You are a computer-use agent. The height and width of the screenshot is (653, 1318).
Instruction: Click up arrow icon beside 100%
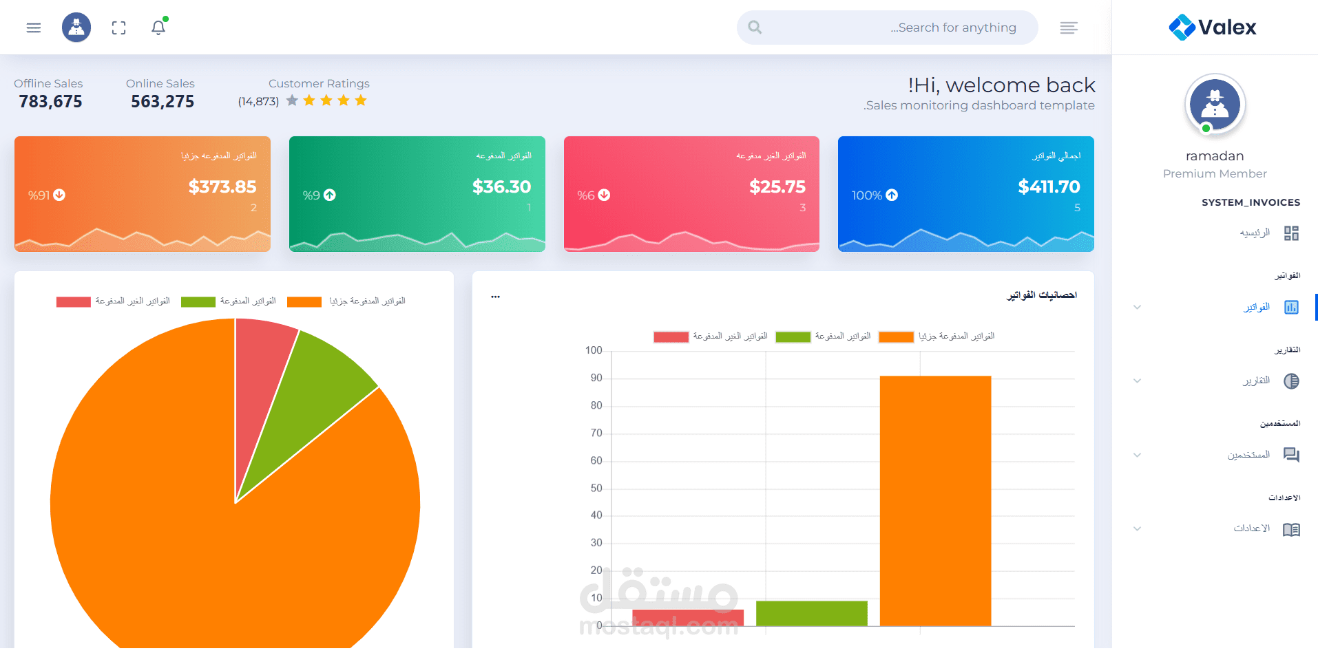(892, 195)
